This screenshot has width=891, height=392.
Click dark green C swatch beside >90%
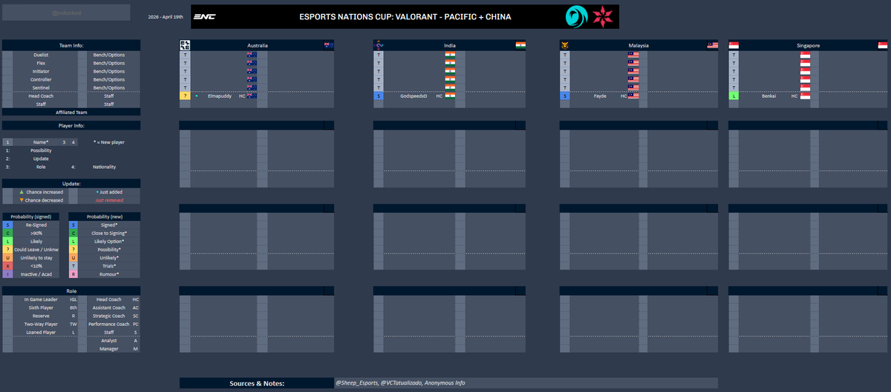coord(7,233)
